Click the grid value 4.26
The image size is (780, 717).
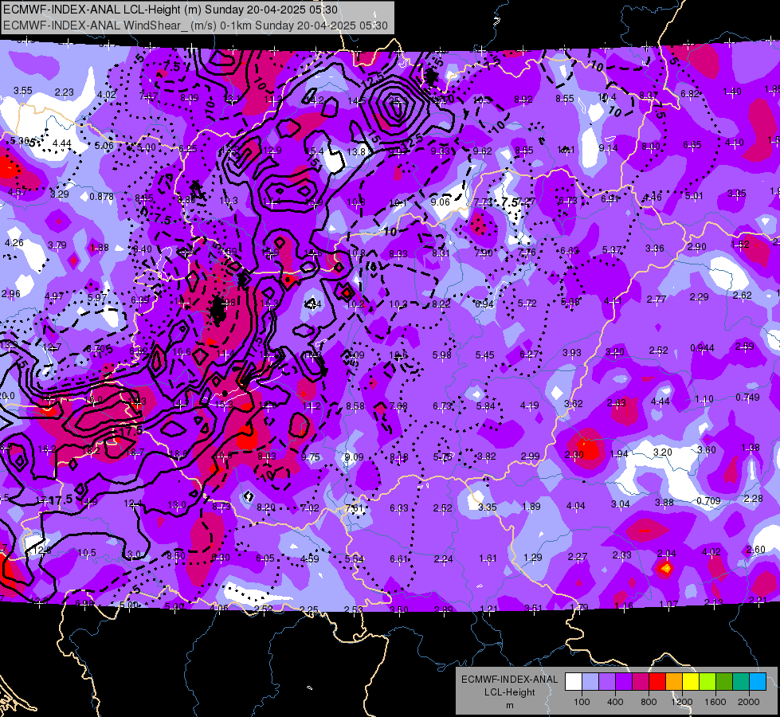[14, 243]
